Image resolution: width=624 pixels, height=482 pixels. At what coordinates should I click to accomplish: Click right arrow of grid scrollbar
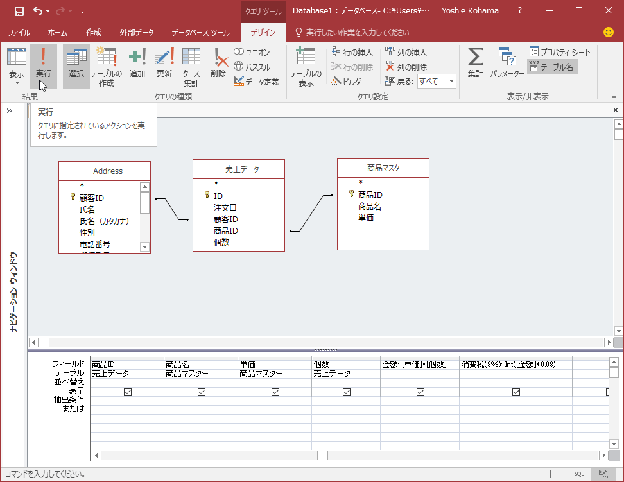[603, 455]
